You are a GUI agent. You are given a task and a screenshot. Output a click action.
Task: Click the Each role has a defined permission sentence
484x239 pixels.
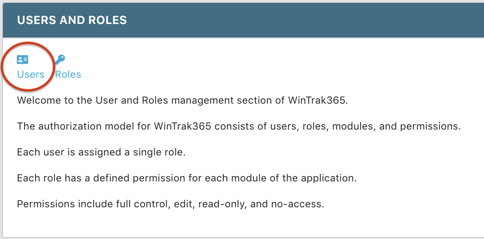pyautogui.click(x=187, y=178)
